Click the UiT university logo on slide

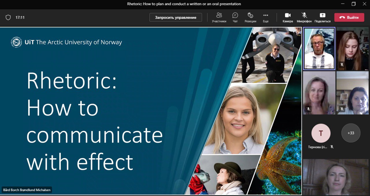pos(16,42)
